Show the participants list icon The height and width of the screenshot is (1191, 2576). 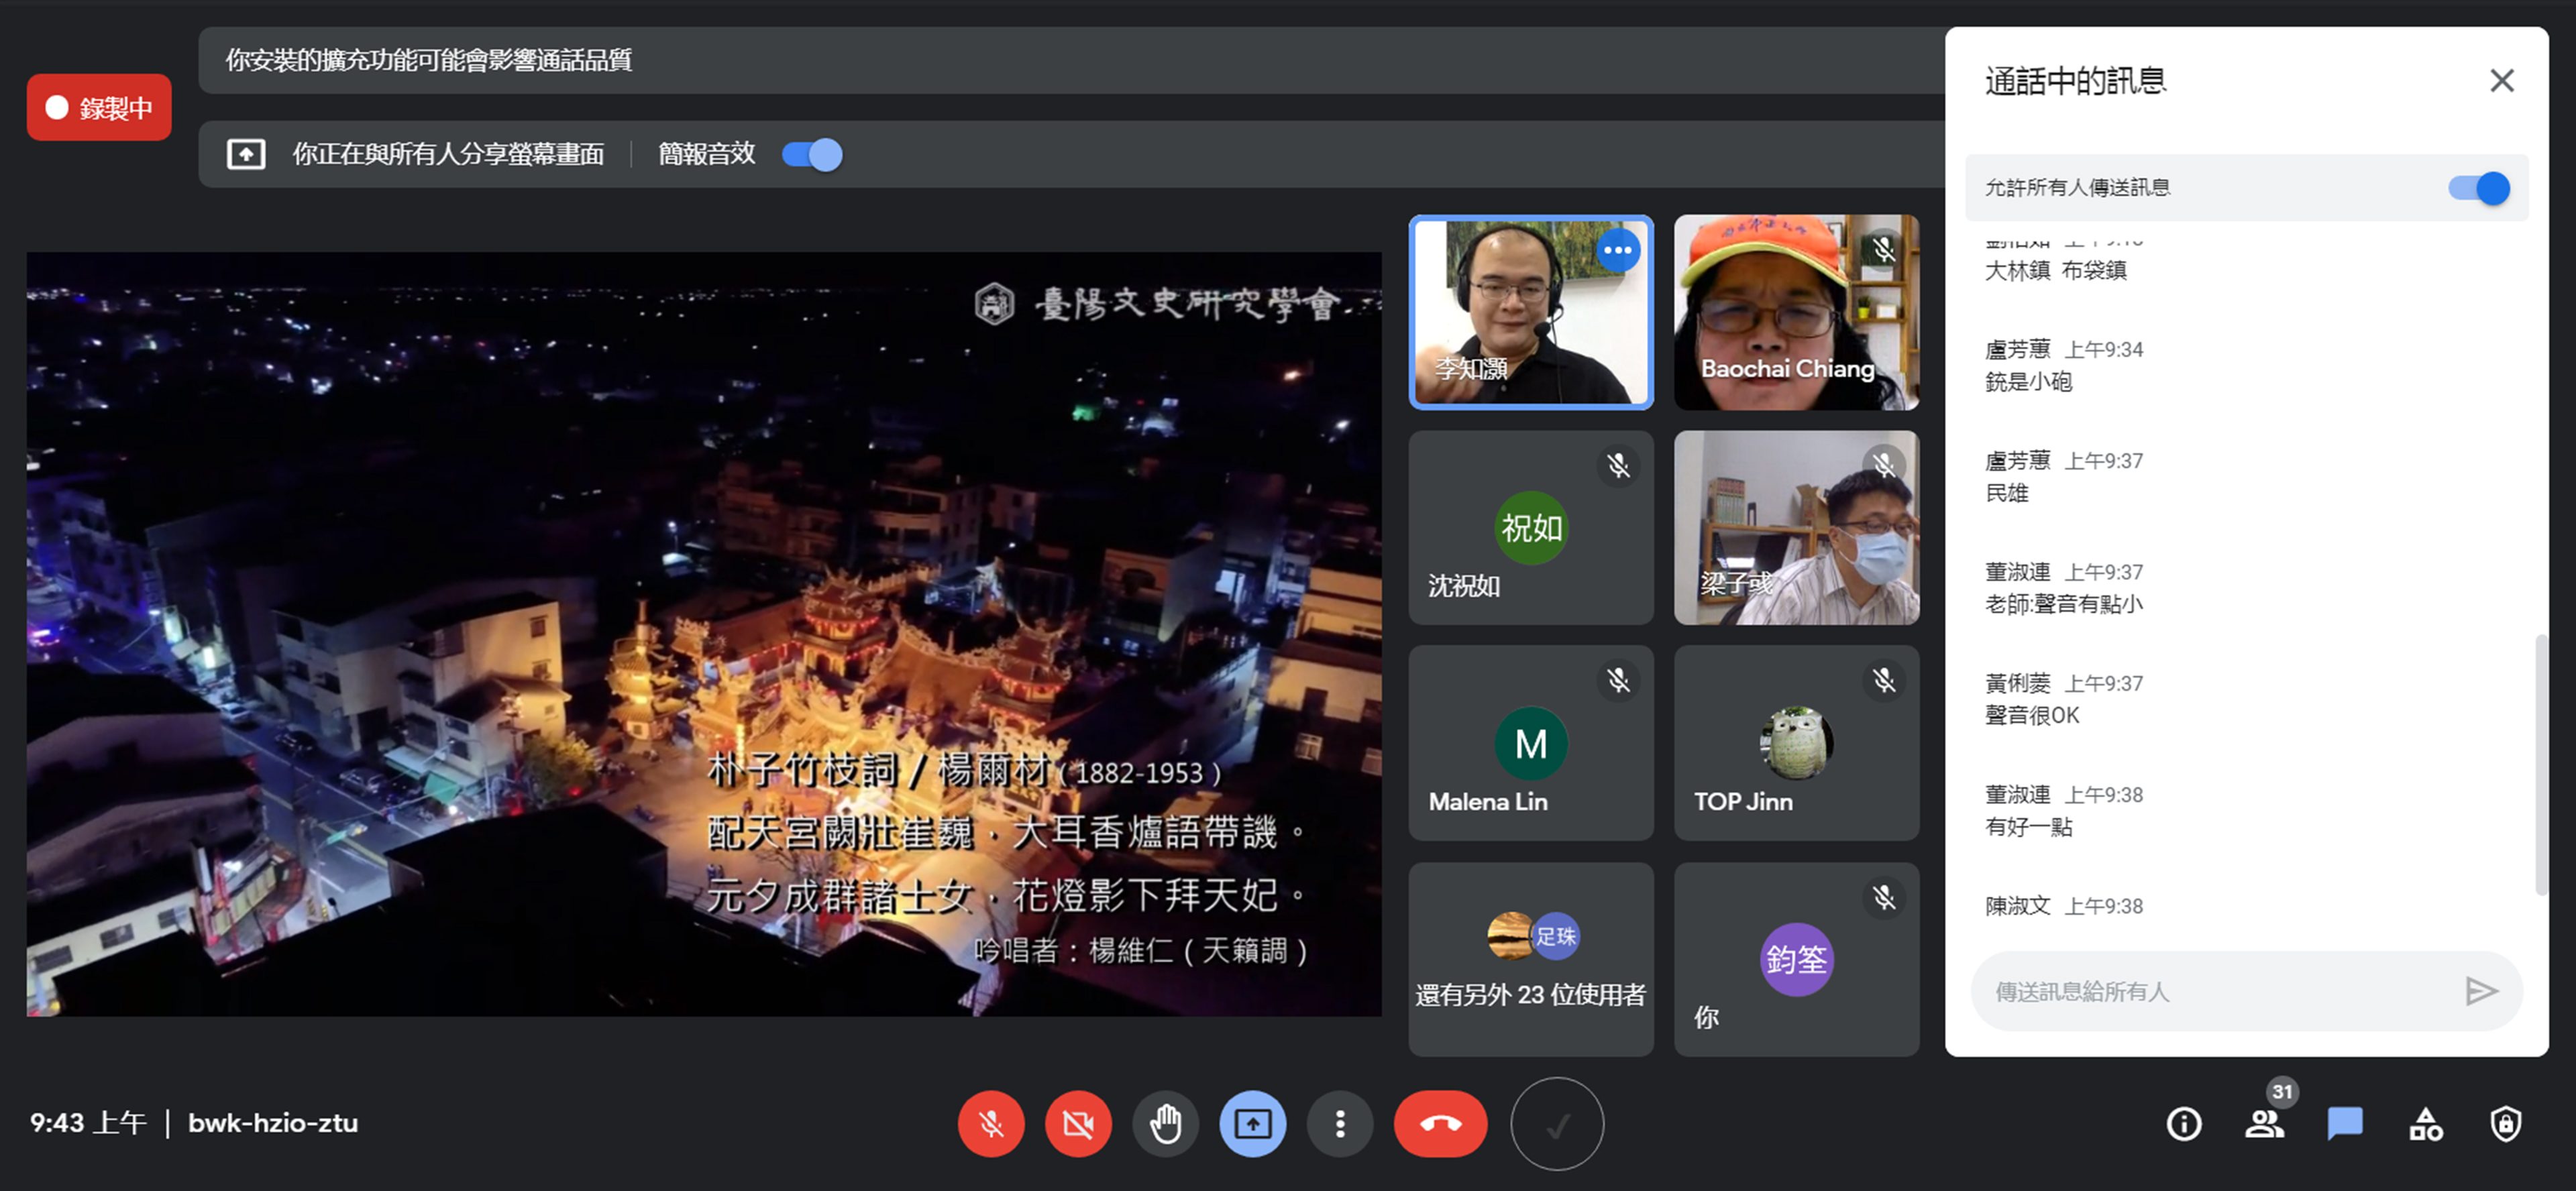tap(2264, 1124)
